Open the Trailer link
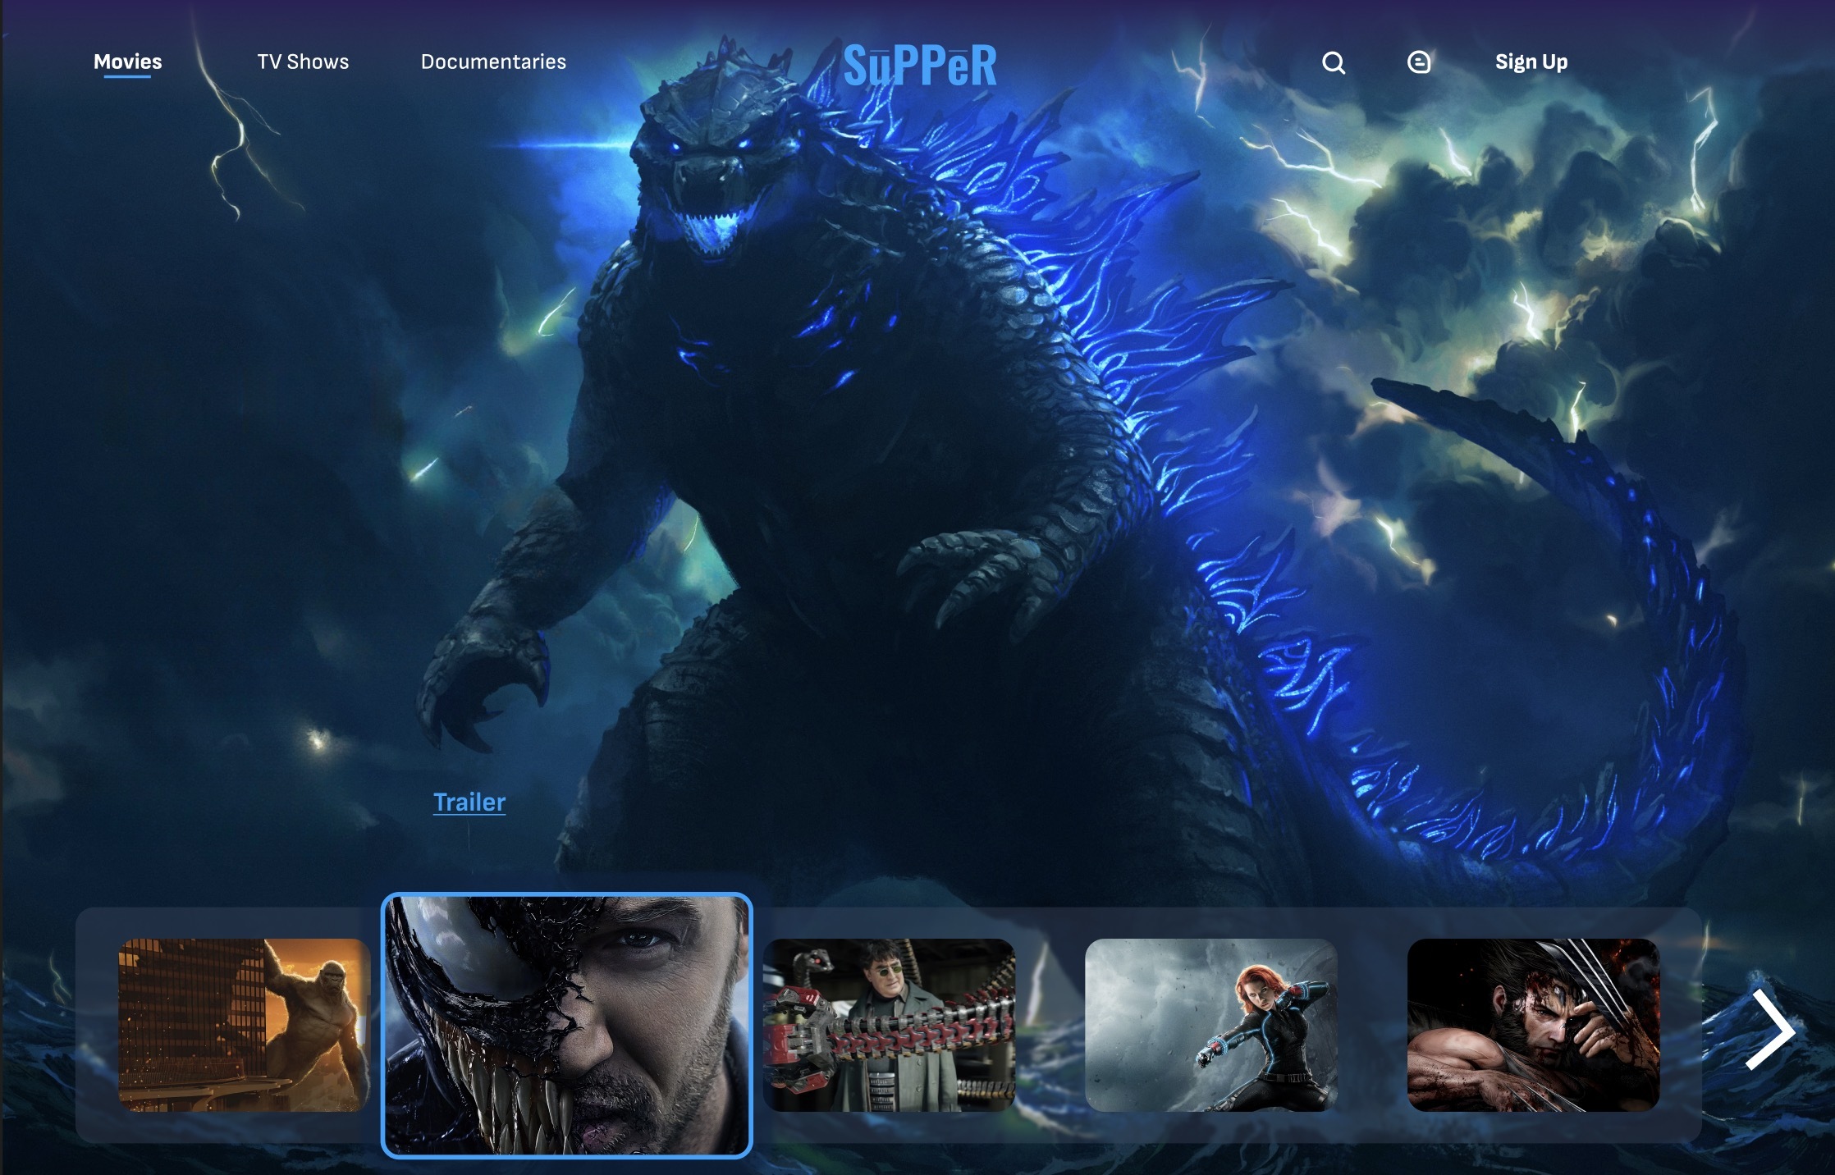The image size is (1835, 1175). 469,802
